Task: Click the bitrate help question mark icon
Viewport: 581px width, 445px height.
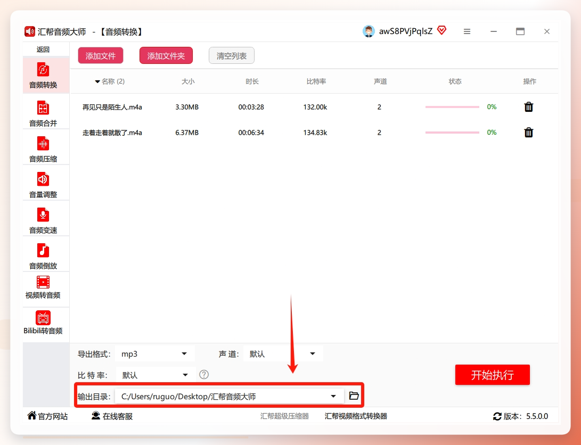Action: click(204, 375)
